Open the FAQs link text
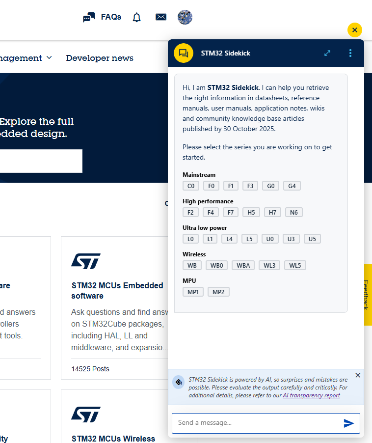The height and width of the screenshot is (443, 372). click(x=111, y=17)
